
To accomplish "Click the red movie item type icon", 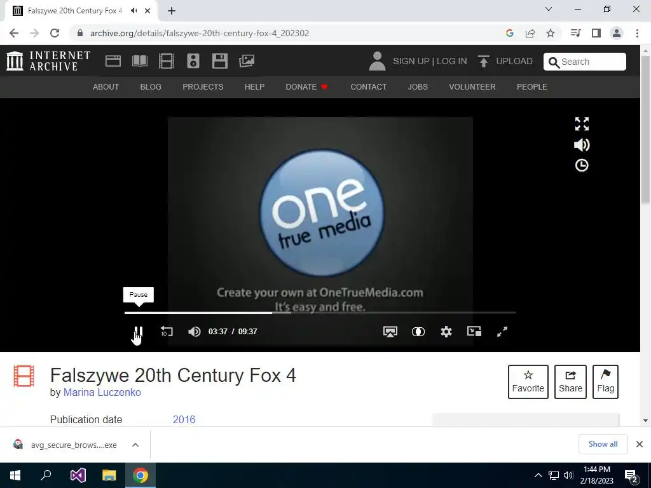I will tap(24, 376).
